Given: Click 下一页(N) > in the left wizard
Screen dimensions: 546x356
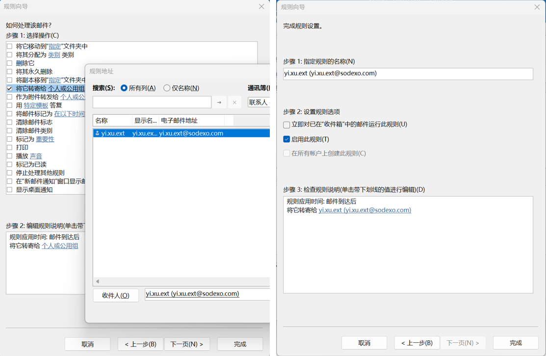Looking at the screenshot, I should (x=187, y=344).
